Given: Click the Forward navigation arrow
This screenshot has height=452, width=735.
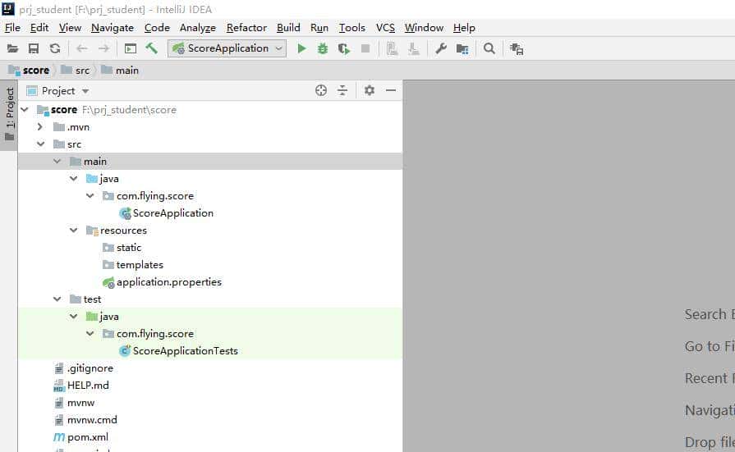Looking at the screenshot, I should (x=103, y=48).
